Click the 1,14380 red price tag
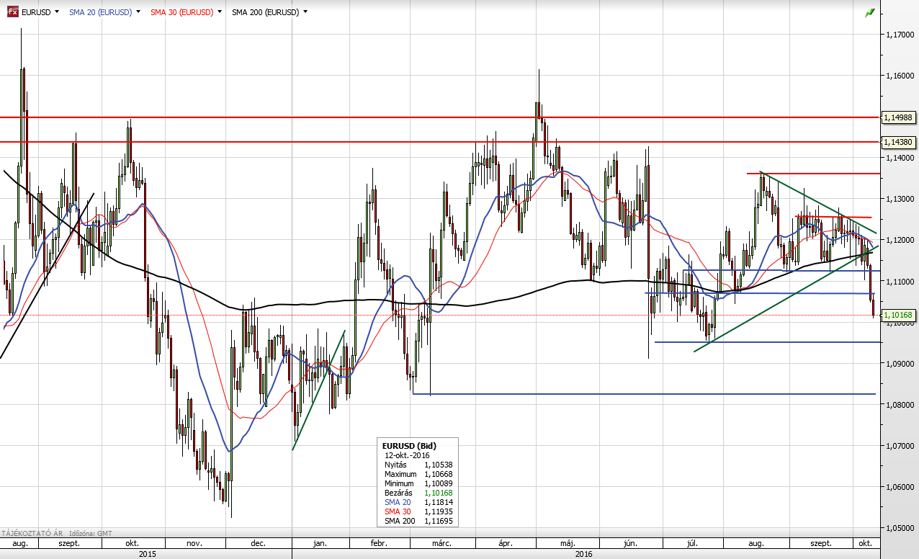Screen dimensions: 919x559 (x=898, y=142)
